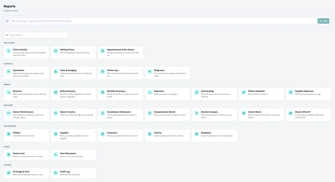
Task: Click 'What was spent, by category' text
Action: 166,94
